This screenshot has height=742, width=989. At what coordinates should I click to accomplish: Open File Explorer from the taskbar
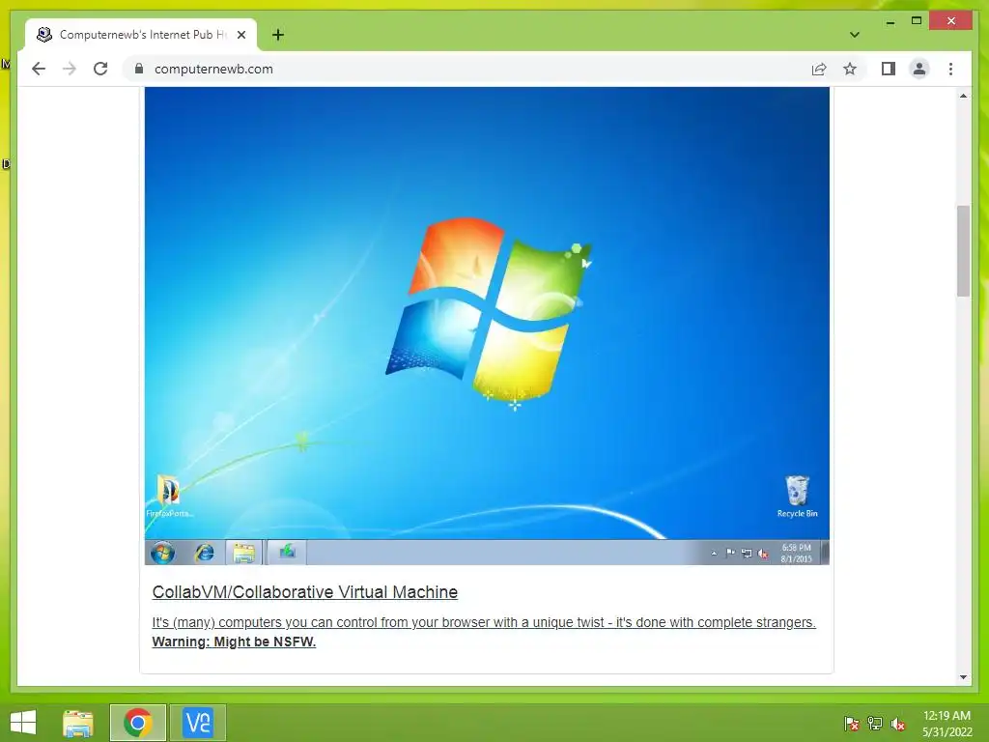pyautogui.click(x=78, y=723)
